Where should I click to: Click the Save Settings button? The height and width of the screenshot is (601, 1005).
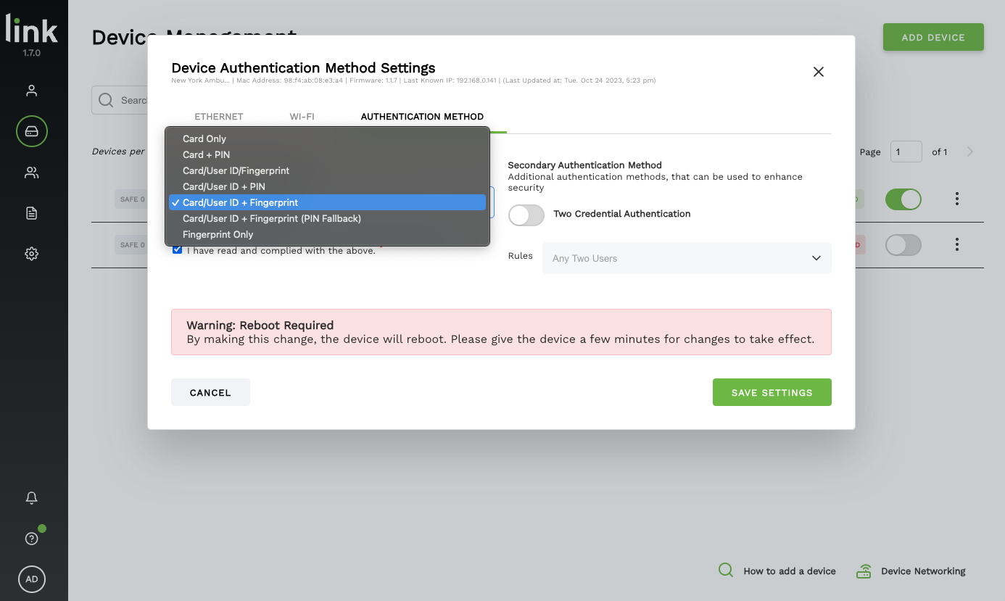tap(772, 392)
